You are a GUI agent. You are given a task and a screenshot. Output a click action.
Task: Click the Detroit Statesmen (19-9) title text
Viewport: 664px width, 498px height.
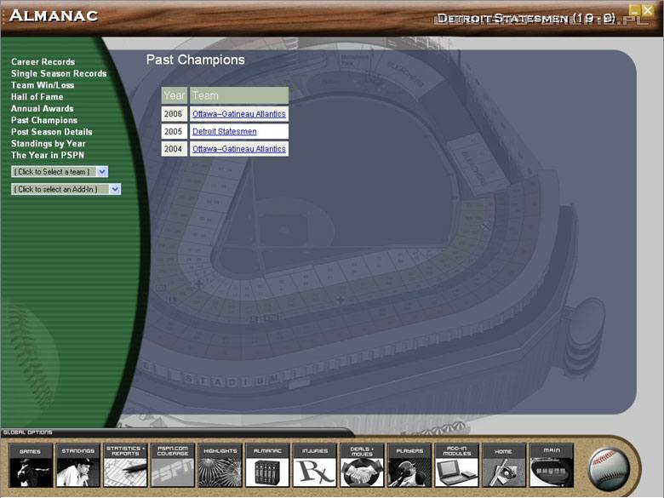point(526,18)
